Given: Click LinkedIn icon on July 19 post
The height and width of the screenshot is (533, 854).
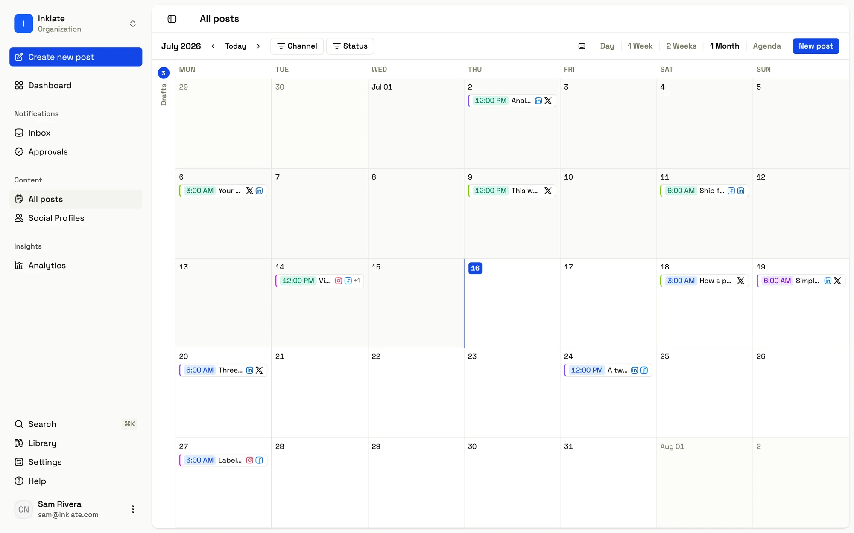Looking at the screenshot, I should pyautogui.click(x=828, y=281).
